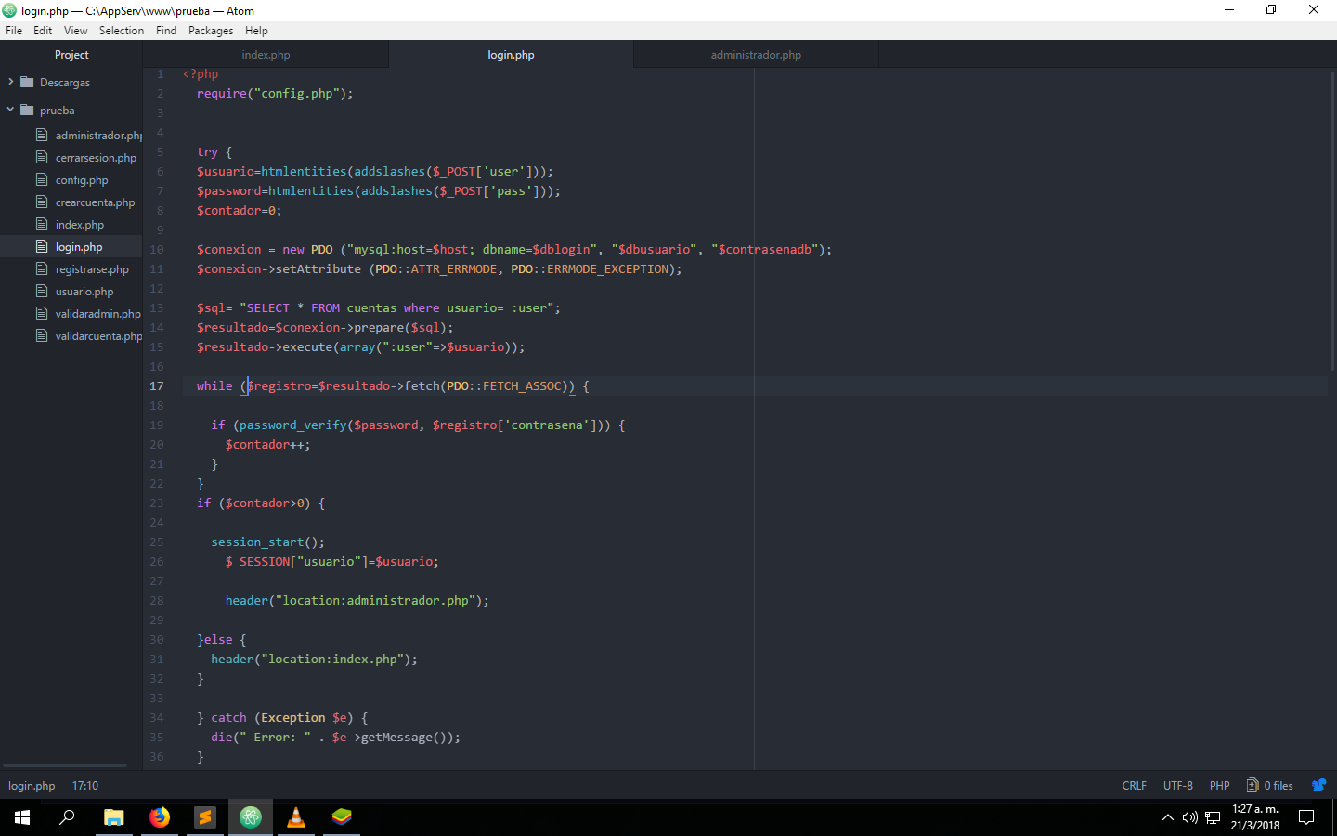Click the Descargas folder icon
1337x836 pixels.
tap(27, 82)
